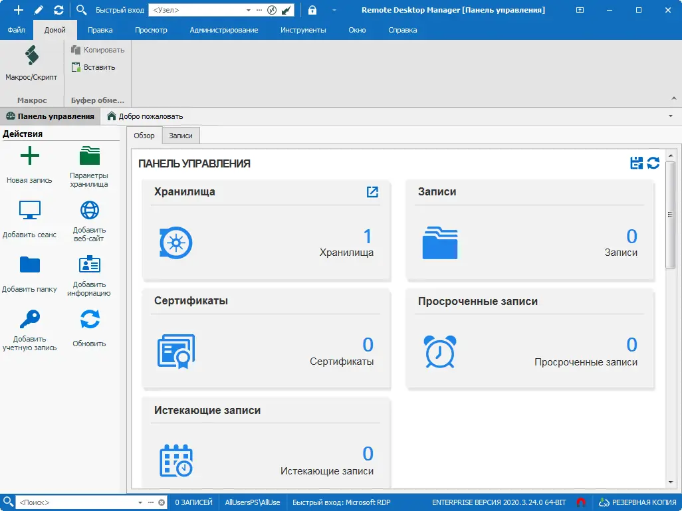Screen dimensions: 682x511
Task: Collapse the ribbon with the up chevron
Action: click(x=674, y=99)
